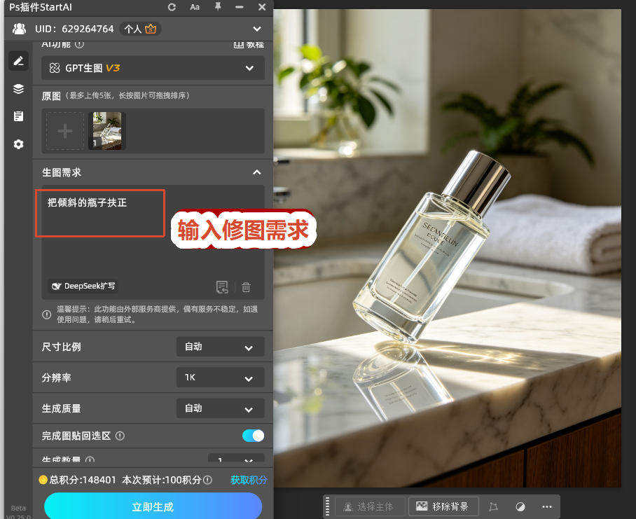Open the three-dots more options menu

[547, 507]
